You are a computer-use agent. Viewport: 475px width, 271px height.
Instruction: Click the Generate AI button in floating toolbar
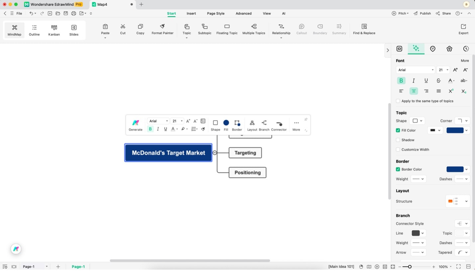click(136, 125)
